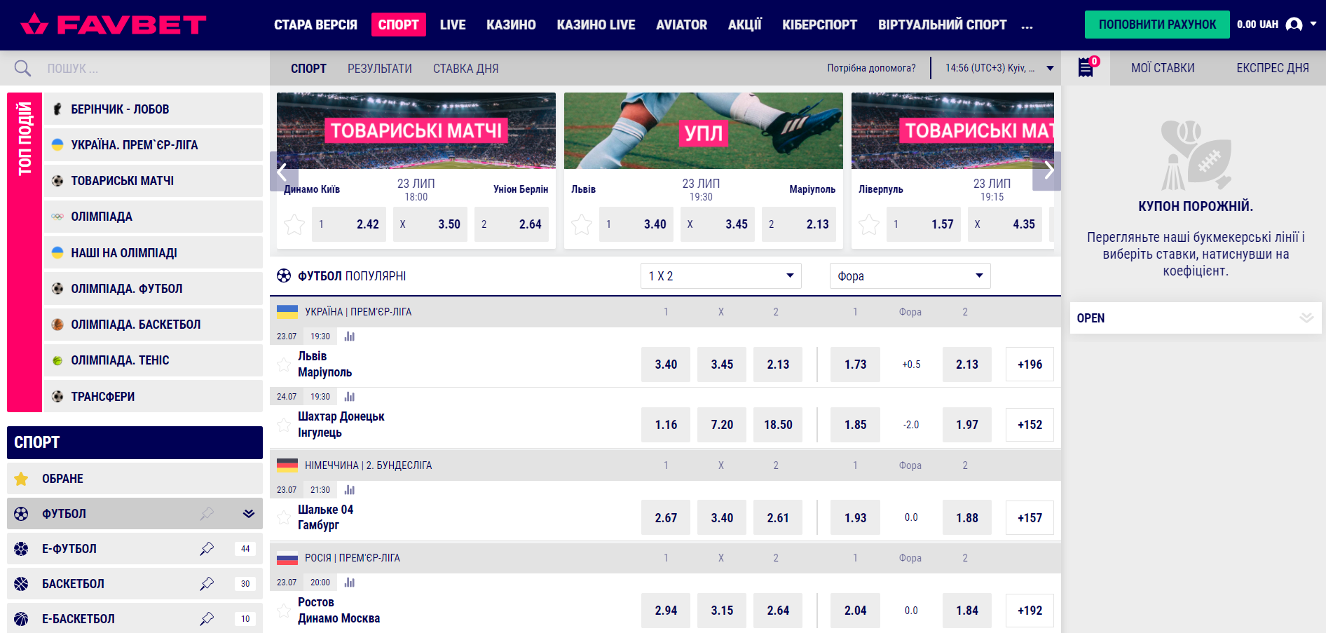The image size is (1326, 633).
Task: Show previous featured matches with left arrow
Action: [x=282, y=172]
